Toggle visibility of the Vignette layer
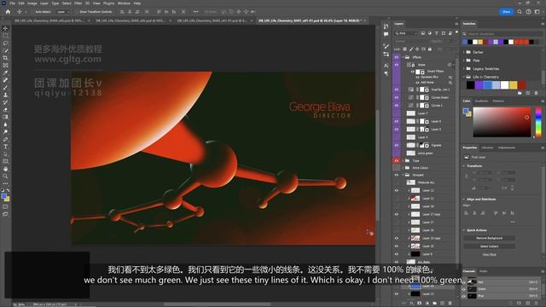 396,145
